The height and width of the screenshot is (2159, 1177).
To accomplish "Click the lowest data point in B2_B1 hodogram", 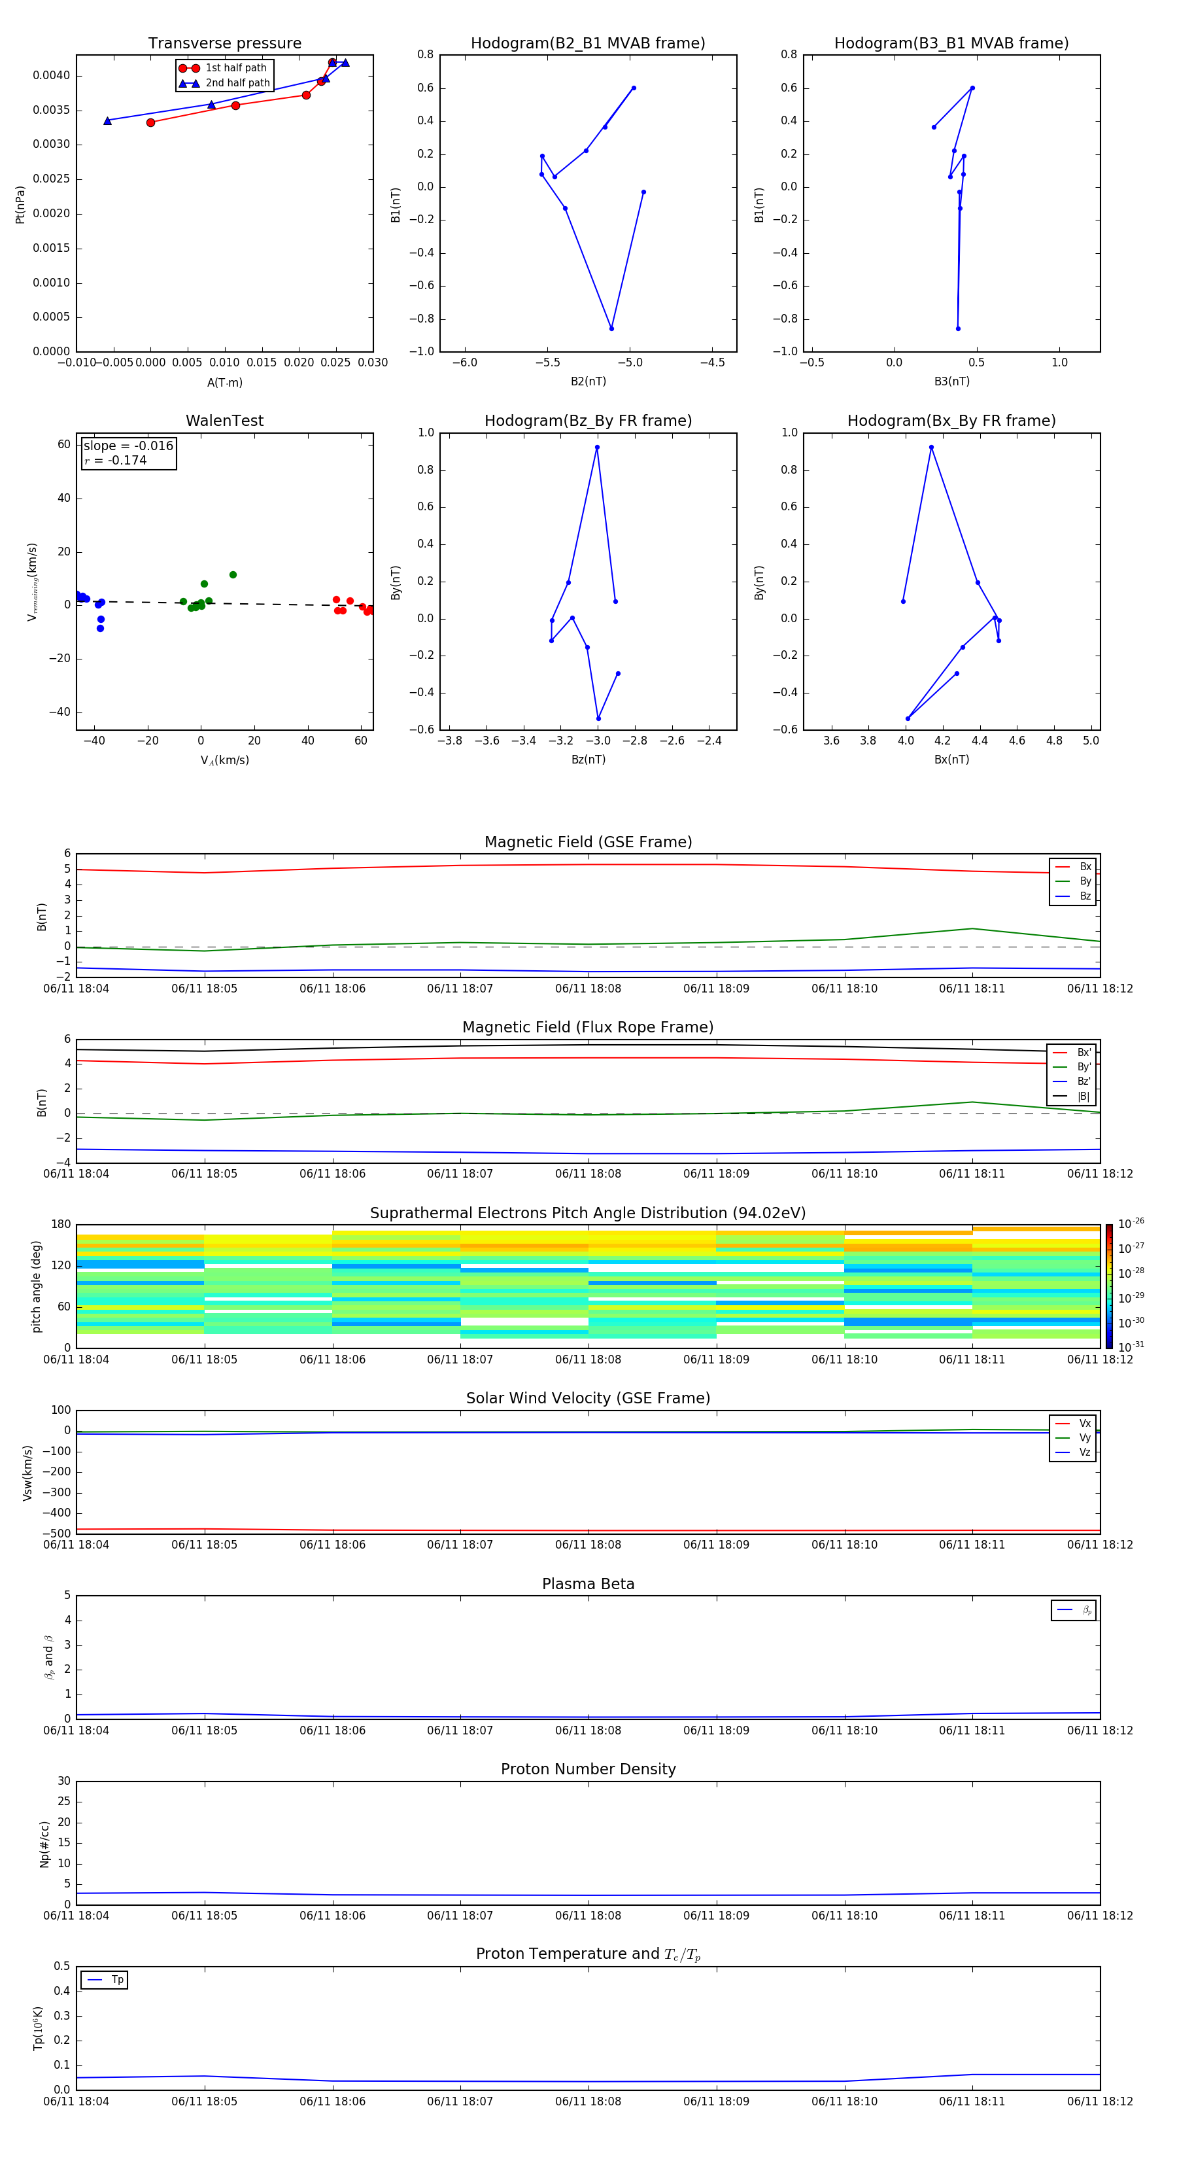I will pyautogui.click(x=611, y=328).
